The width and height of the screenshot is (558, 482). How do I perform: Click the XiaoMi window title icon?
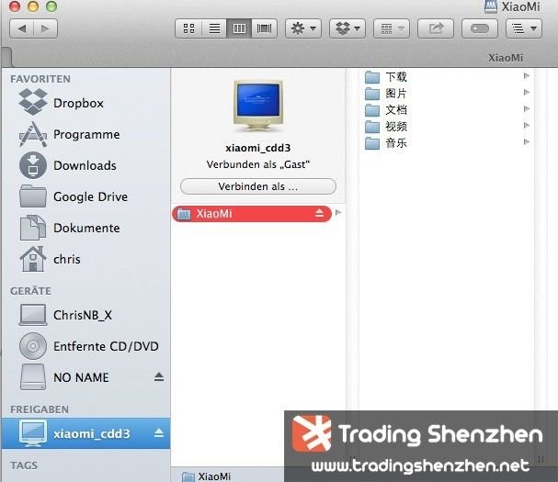(x=491, y=6)
